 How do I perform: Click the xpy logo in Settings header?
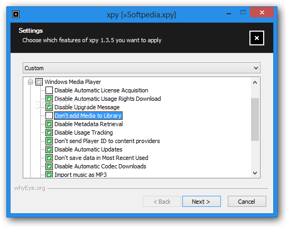click(257, 38)
